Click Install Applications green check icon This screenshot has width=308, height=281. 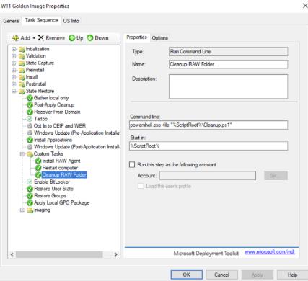pos(30,140)
